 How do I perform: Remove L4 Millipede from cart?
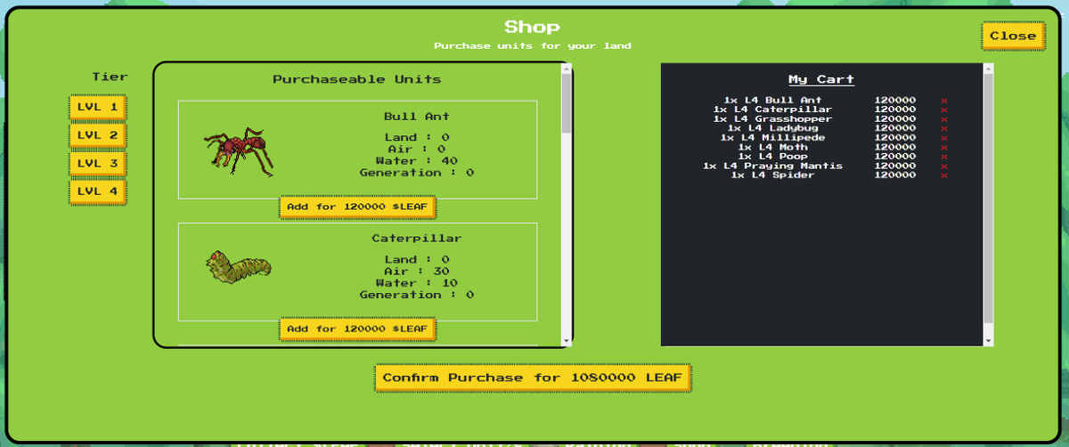(x=944, y=138)
